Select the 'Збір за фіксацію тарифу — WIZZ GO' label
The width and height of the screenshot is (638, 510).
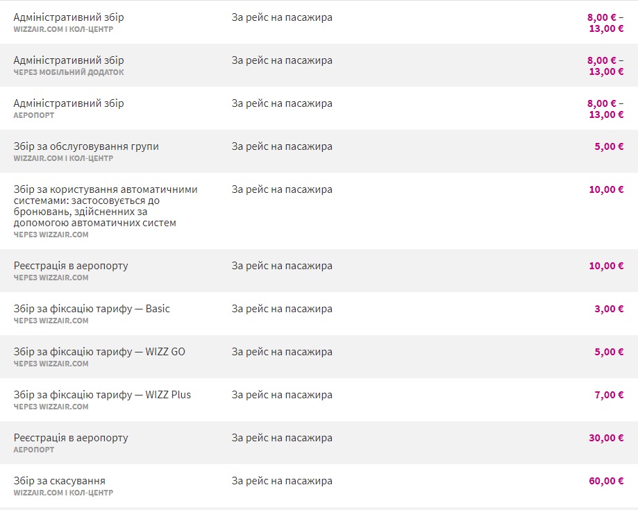tap(99, 352)
